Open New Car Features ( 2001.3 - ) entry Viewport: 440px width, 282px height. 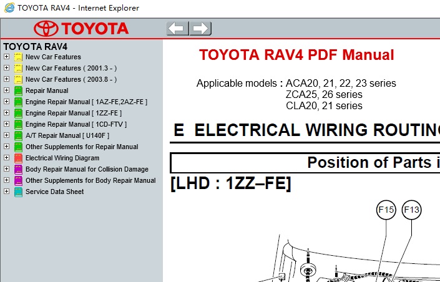pos(71,68)
